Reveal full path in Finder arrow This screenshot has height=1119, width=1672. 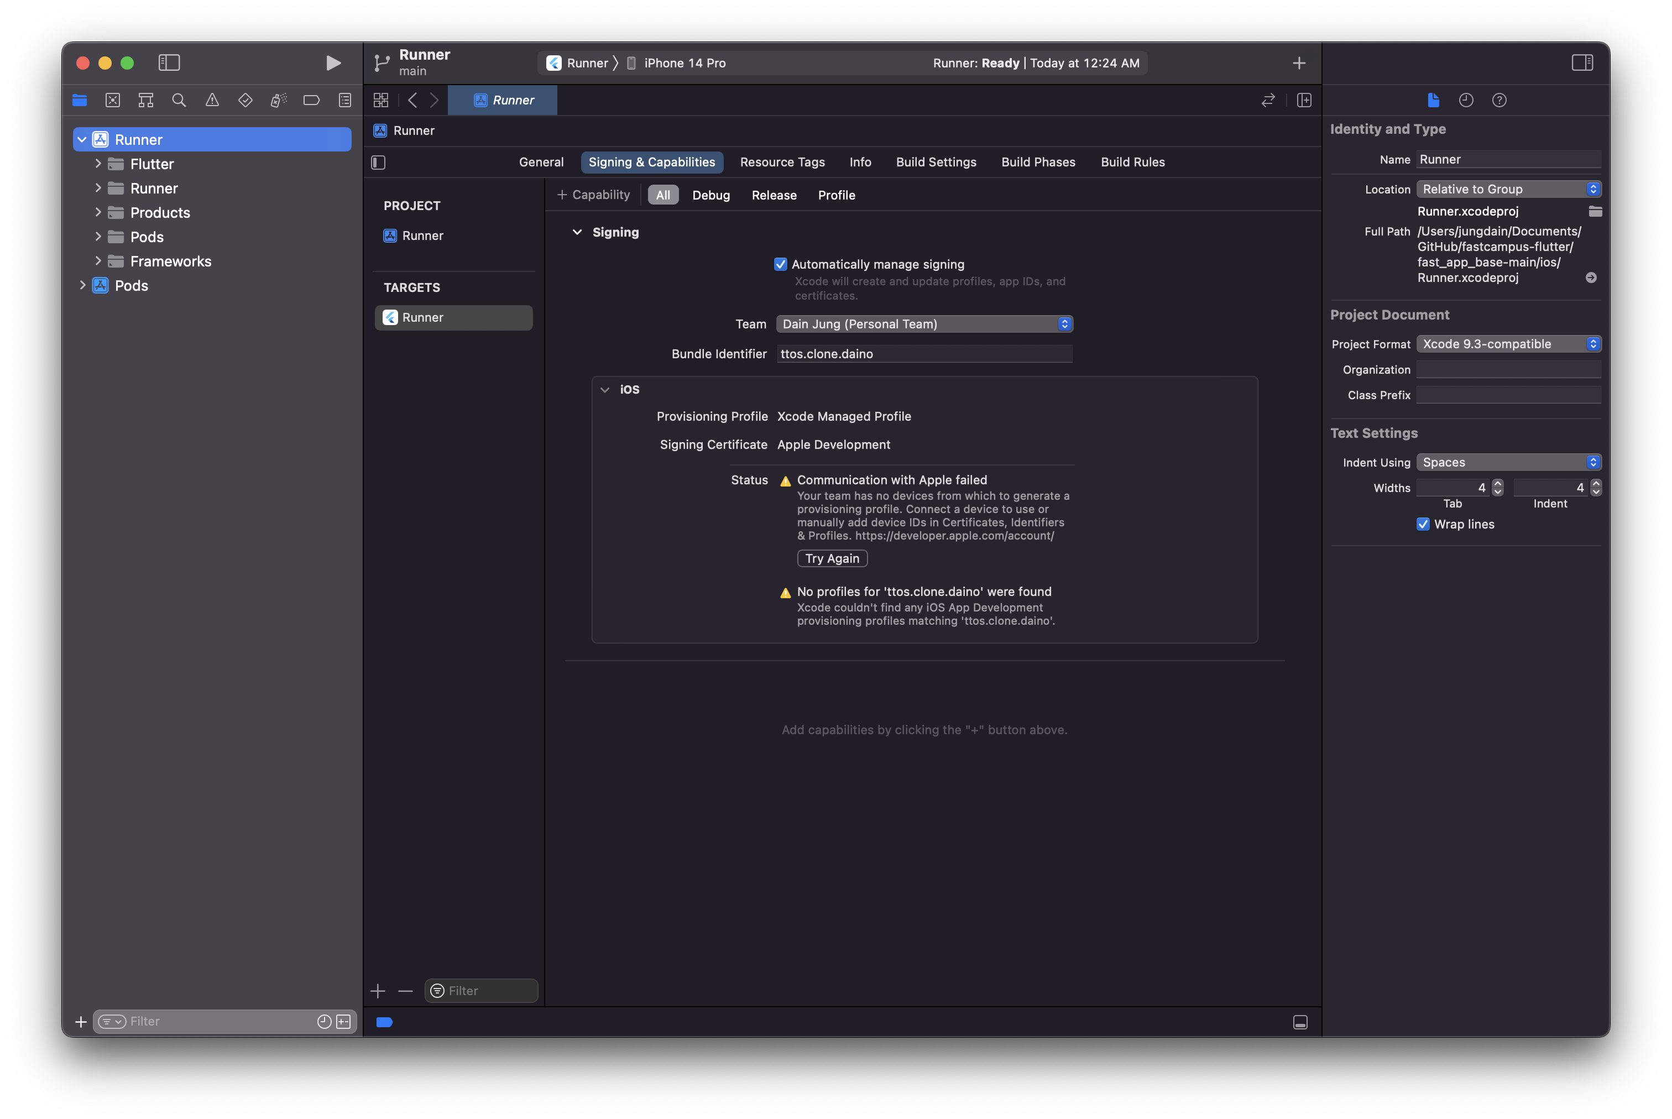coord(1591,278)
